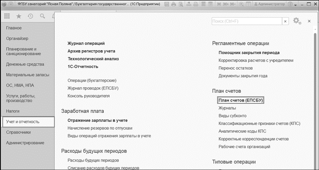Open План счетов (ЕПСБУ)
Viewport: 319px width, 170px height.
pyautogui.click(x=241, y=100)
